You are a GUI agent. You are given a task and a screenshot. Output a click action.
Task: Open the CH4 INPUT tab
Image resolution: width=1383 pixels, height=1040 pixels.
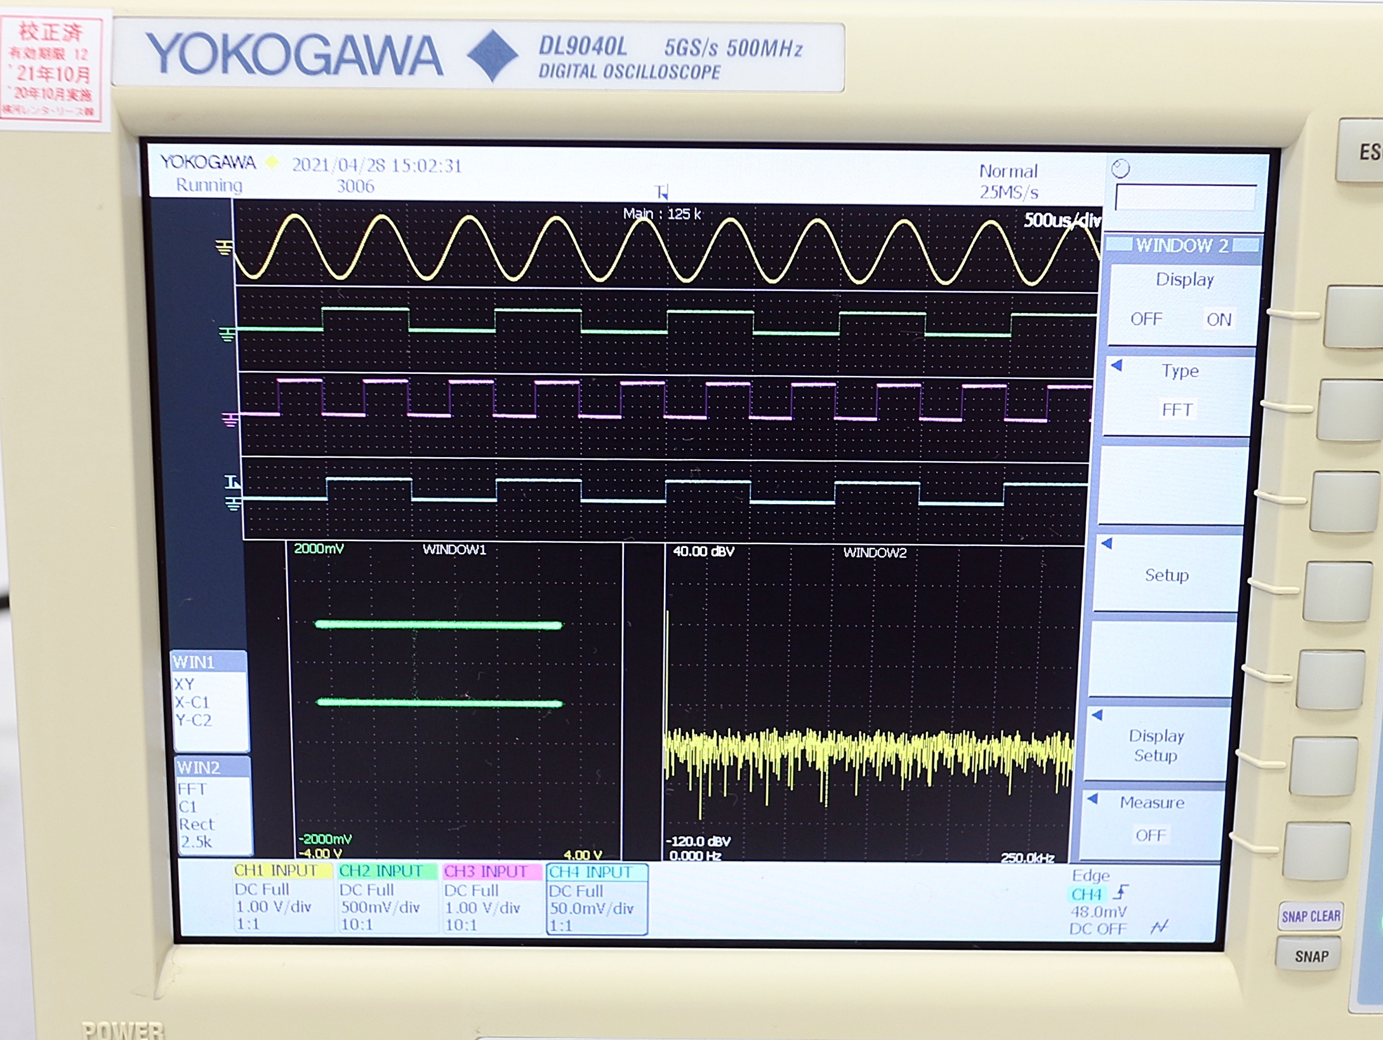pos(597,872)
